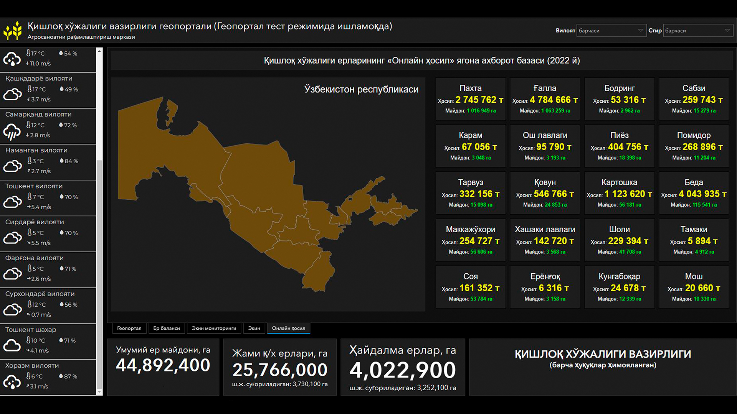Image resolution: width=737 pixels, height=414 pixels.
Task: Click Namangan region cloudy weather icon
Action: pyautogui.click(x=12, y=166)
